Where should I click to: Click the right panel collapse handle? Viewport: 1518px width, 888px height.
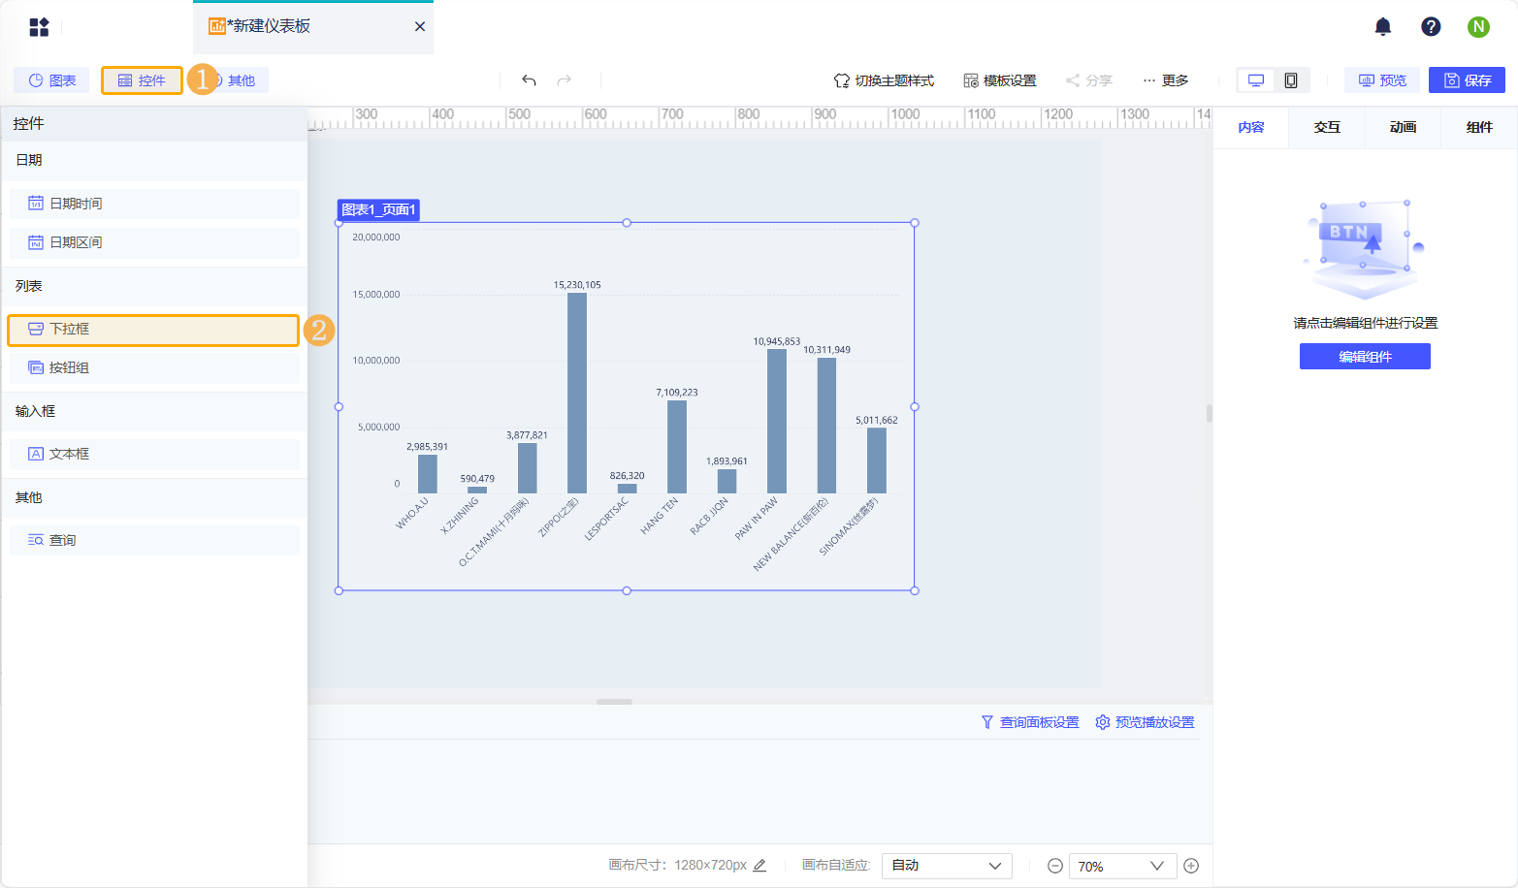pos(1210,414)
